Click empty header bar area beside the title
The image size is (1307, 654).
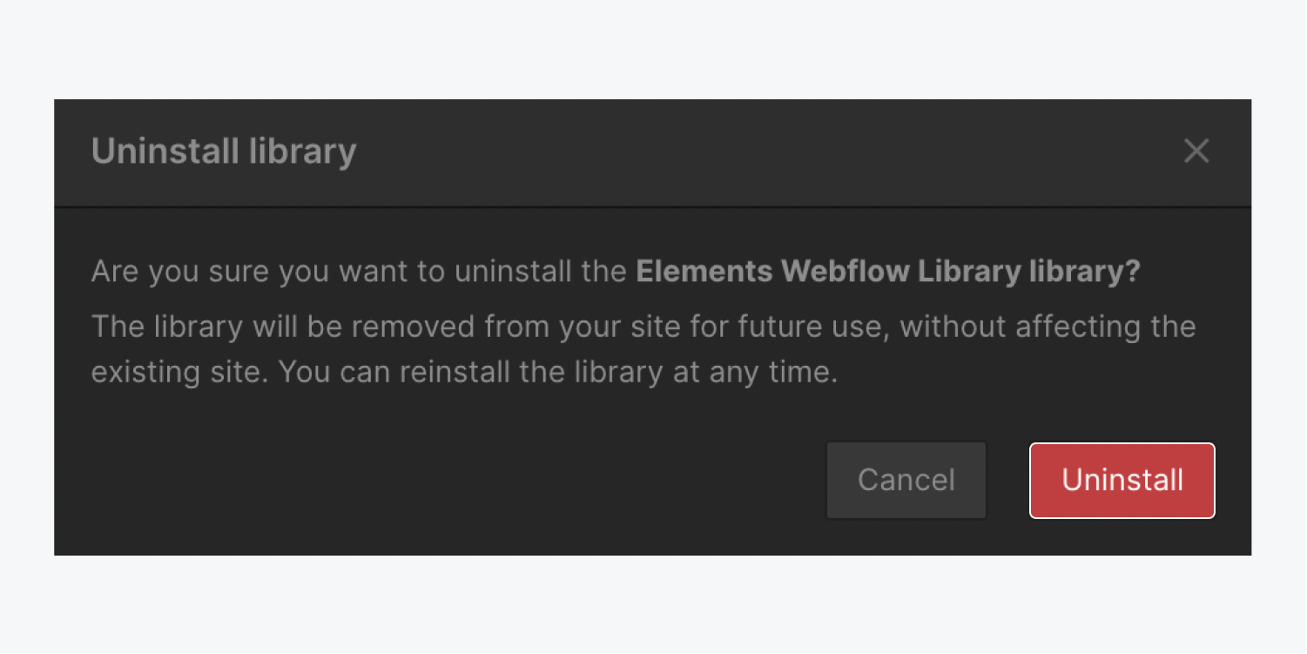tap(740, 152)
